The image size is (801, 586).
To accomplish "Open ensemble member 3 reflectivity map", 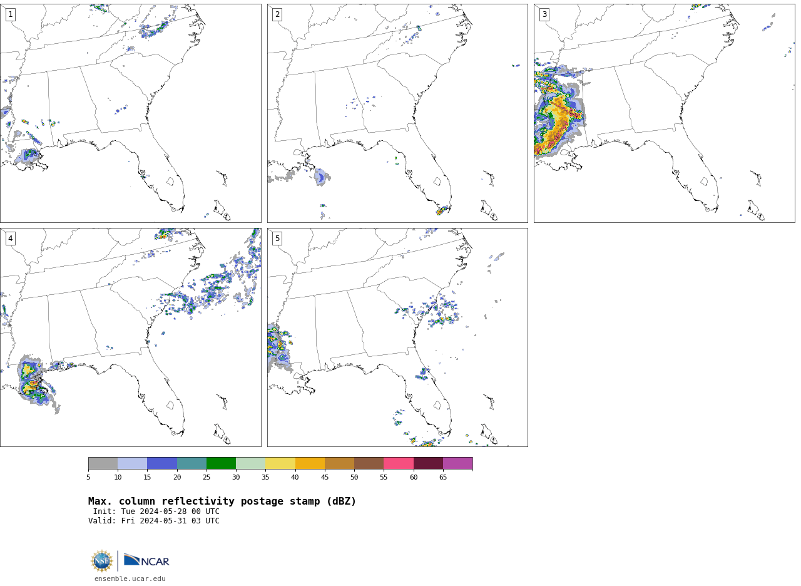I will coord(665,113).
